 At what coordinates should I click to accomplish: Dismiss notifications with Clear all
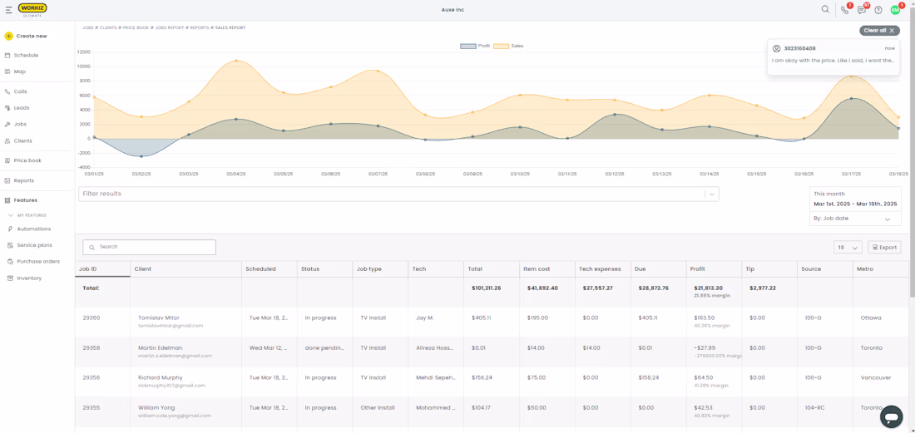pyautogui.click(x=879, y=30)
